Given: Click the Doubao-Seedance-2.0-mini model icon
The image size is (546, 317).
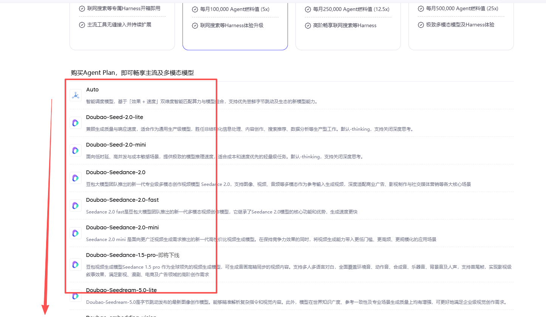Looking at the screenshot, I should [x=76, y=233].
